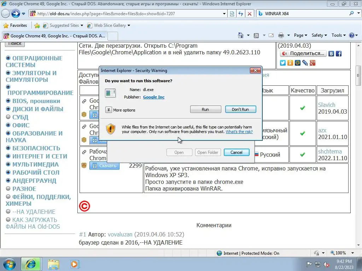Open the ОФИС category
This screenshot has height=271, width=362.
21,125
